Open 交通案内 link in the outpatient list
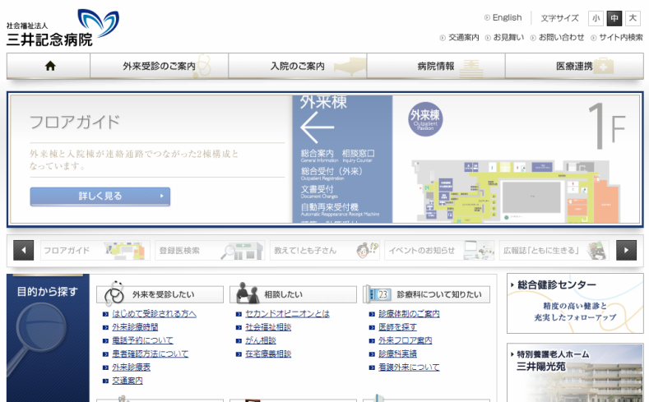The width and height of the screenshot is (649, 402). coord(127,381)
